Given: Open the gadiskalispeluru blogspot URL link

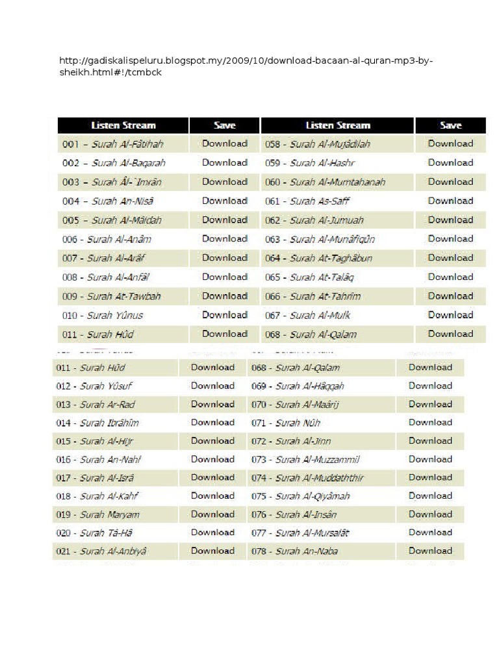Looking at the screenshot, I should 246,67.
